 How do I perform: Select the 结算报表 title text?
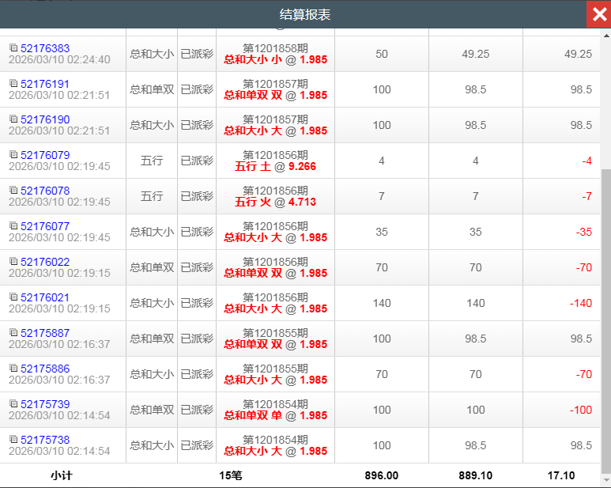pyautogui.click(x=305, y=15)
